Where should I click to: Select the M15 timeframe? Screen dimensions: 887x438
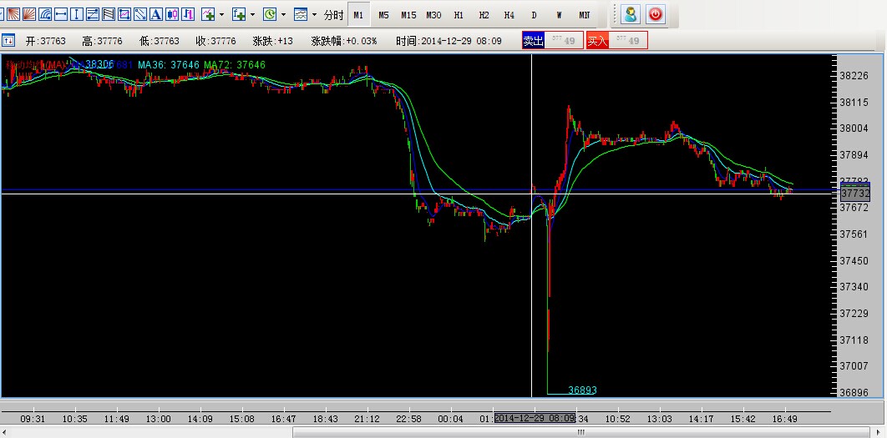click(x=408, y=15)
